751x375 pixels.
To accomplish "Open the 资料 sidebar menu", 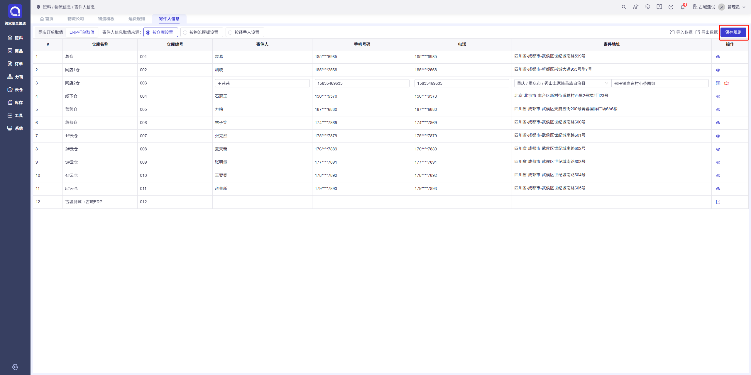I will point(15,38).
